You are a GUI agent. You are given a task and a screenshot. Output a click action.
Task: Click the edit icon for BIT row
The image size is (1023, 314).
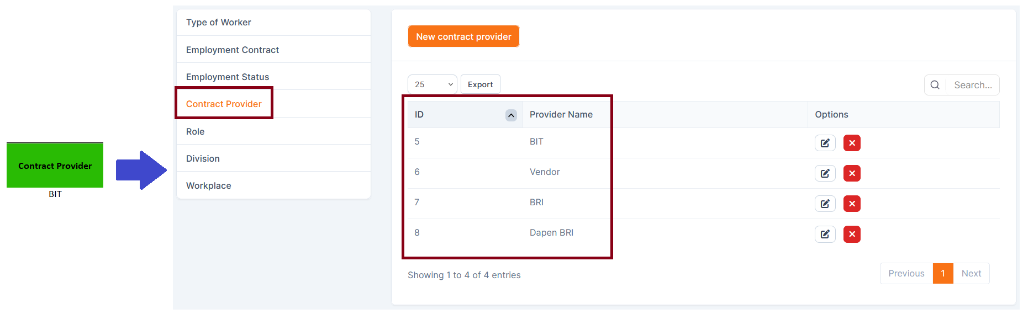(x=825, y=143)
